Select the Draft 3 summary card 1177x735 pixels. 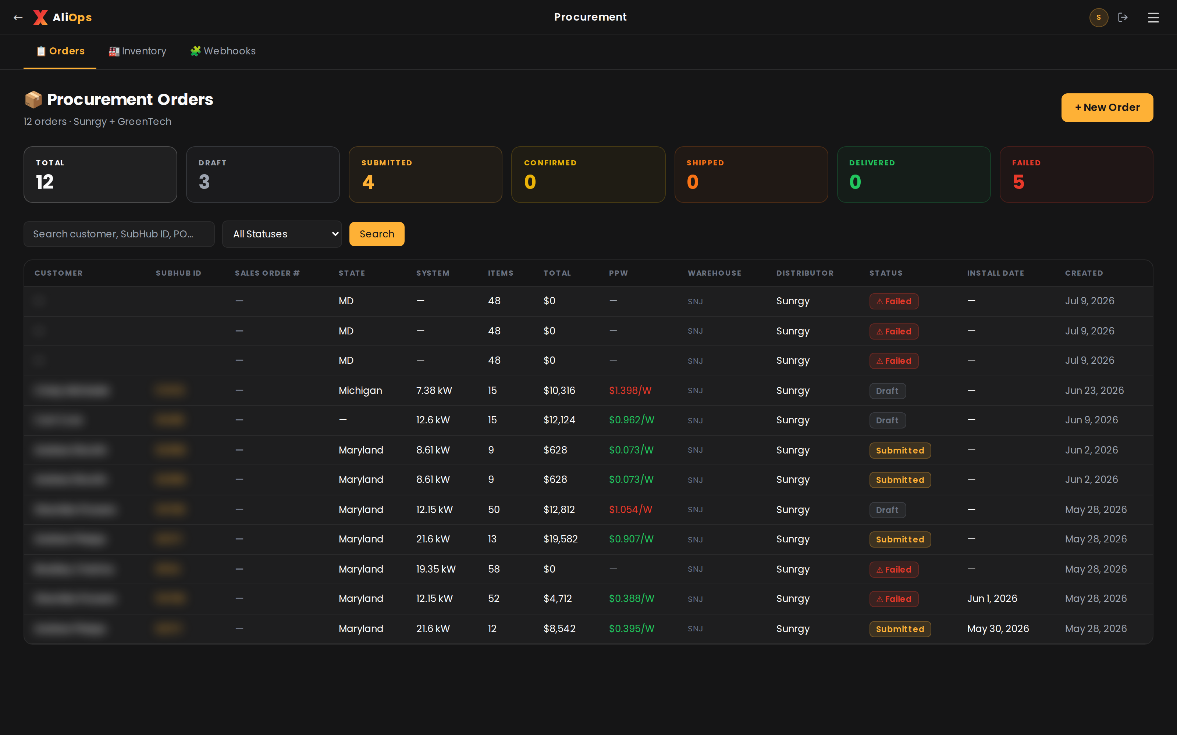pos(263,175)
